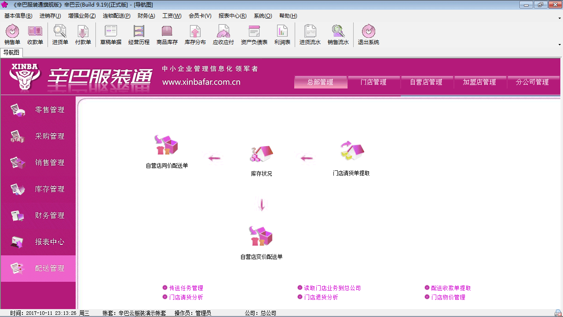Click the 收款单 toolbar icon
This screenshot has width=563, height=317.
pos(35,35)
